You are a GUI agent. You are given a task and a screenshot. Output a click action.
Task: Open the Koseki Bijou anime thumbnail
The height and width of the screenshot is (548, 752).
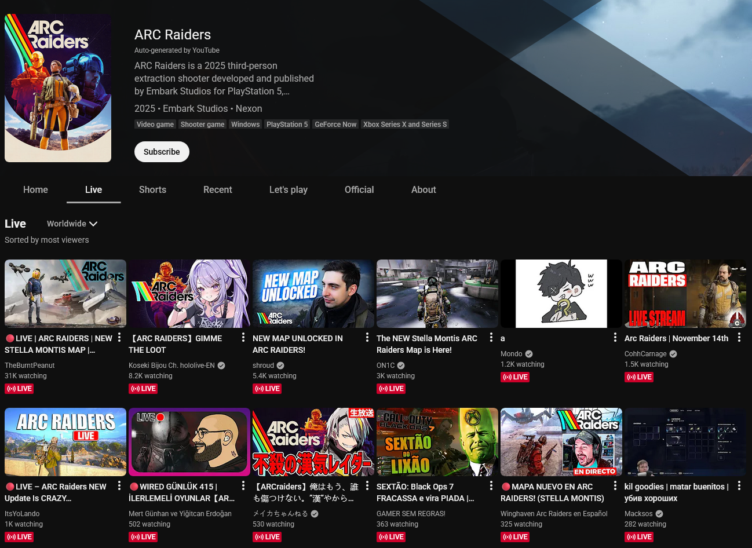pyautogui.click(x=189, y=294)
